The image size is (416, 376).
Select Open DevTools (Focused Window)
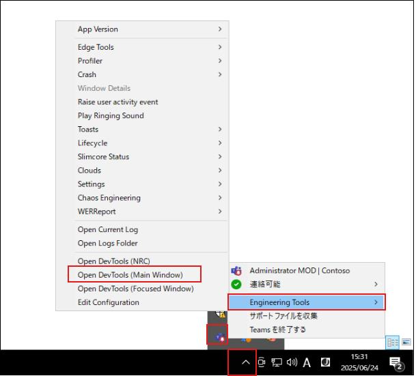pos(143,289)
